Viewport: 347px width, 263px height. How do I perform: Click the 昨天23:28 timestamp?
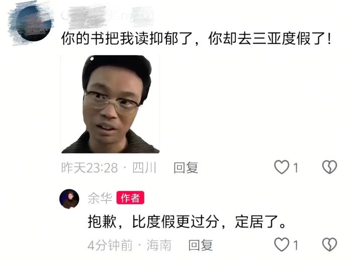point(90,167)
